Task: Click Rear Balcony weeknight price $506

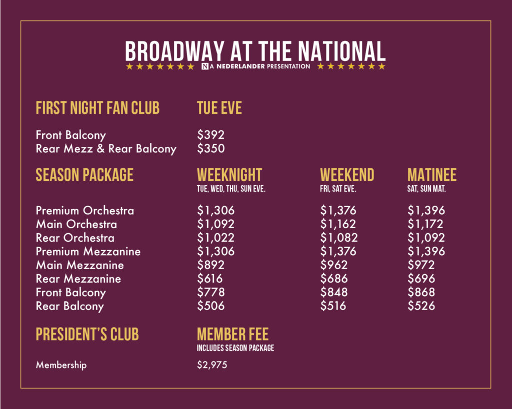Action: [x=210, y=306]
